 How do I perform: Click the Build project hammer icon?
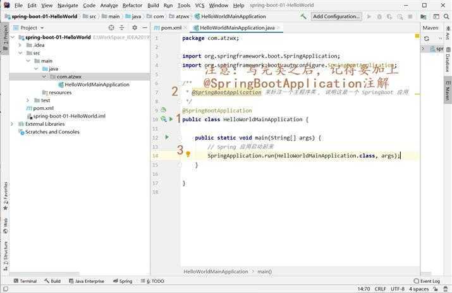(303, 16)
